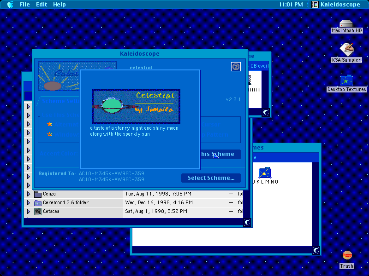This screenshot has height=276, width=369.
Task: Click the first orange star bullet
Action: (x=49, y=124)
